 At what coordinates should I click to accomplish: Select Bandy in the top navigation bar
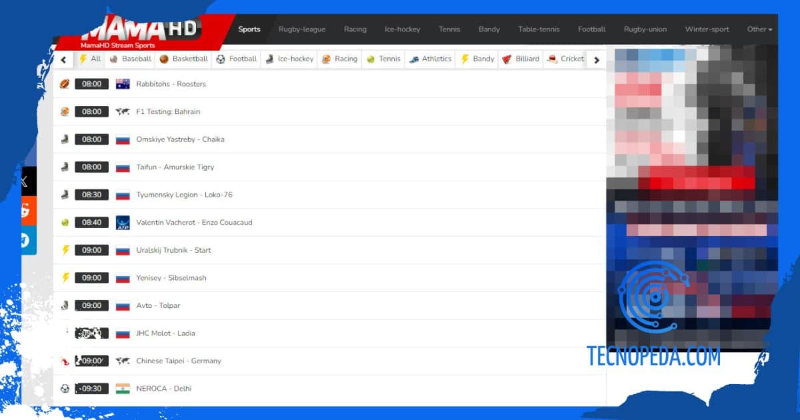[x=489, y=29]
